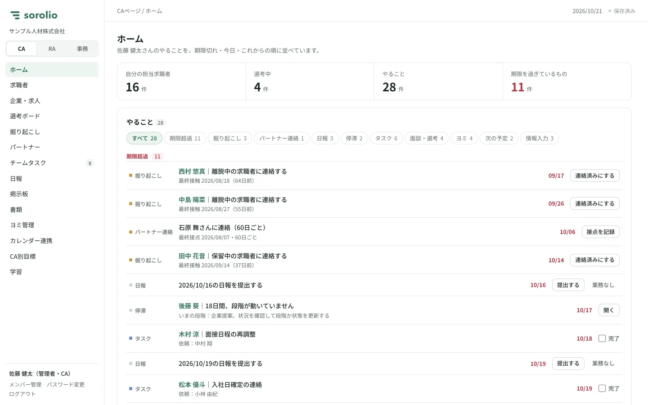Filter tasks by 停滞 2 chip

point(354,138)
